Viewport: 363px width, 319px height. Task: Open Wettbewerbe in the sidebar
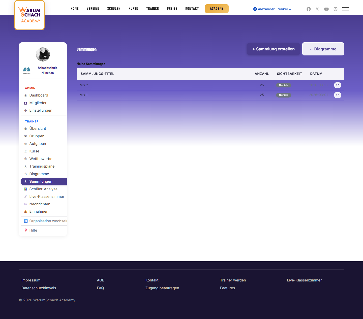(x=41, y=159)
